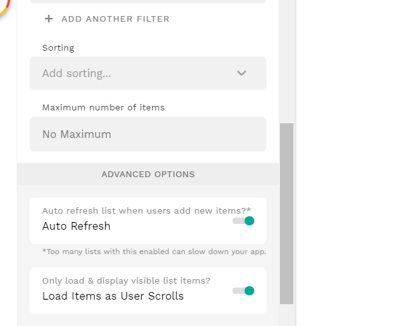
Task: Click the plus icon beside Add Another Filter
Action: (49, 19)
